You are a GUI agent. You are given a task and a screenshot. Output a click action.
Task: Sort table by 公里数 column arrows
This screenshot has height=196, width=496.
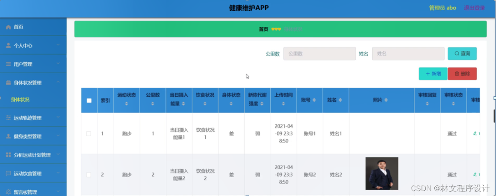(x=153, y=104)
